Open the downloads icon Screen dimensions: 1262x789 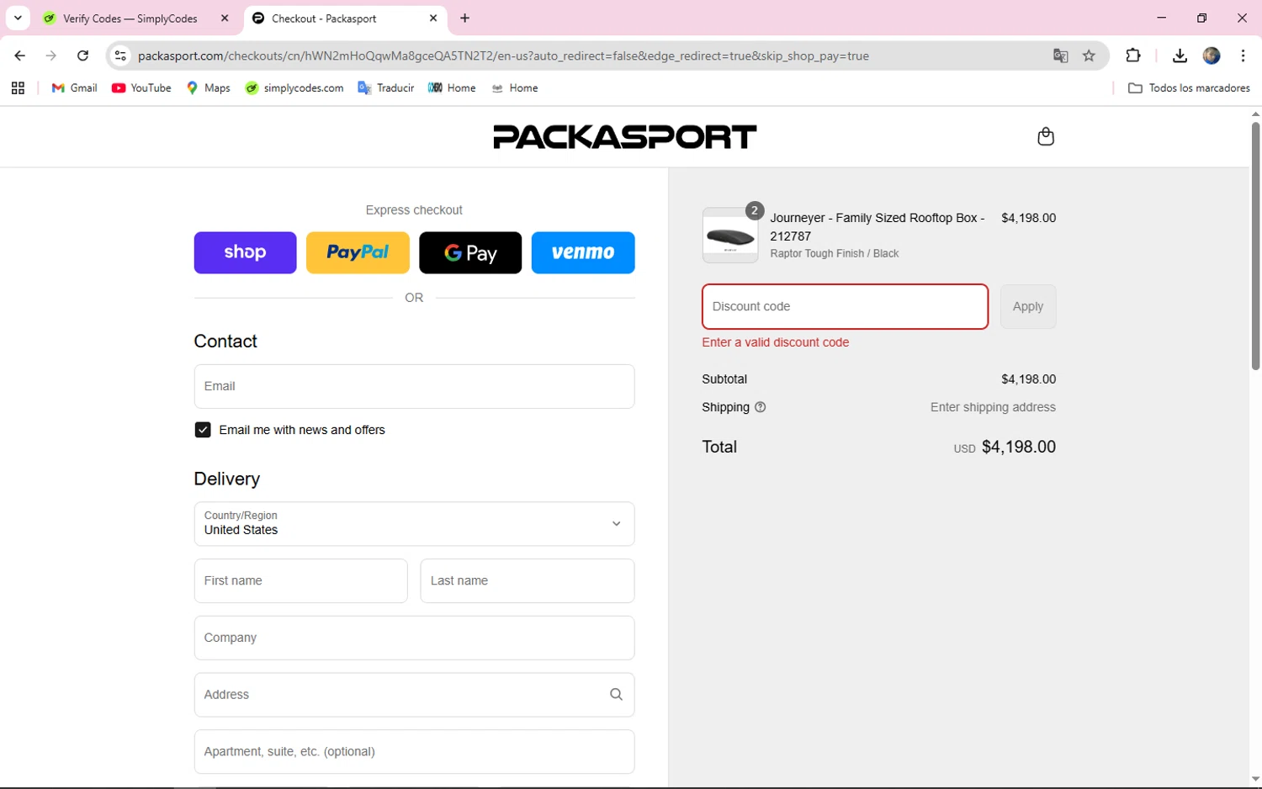click(x=1180, y=56)
